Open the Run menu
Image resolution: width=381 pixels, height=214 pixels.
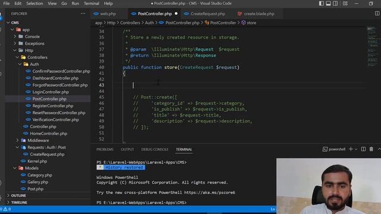coord(75,4)
